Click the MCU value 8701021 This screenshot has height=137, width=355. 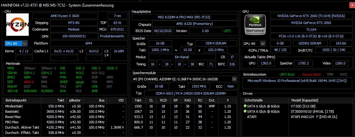[x=117, y=29]
